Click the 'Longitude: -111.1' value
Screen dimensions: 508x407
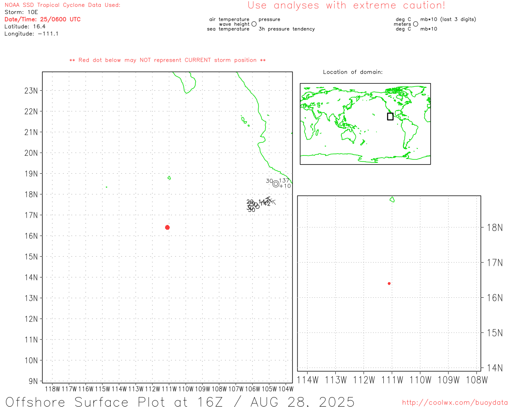tap(31, 34)
